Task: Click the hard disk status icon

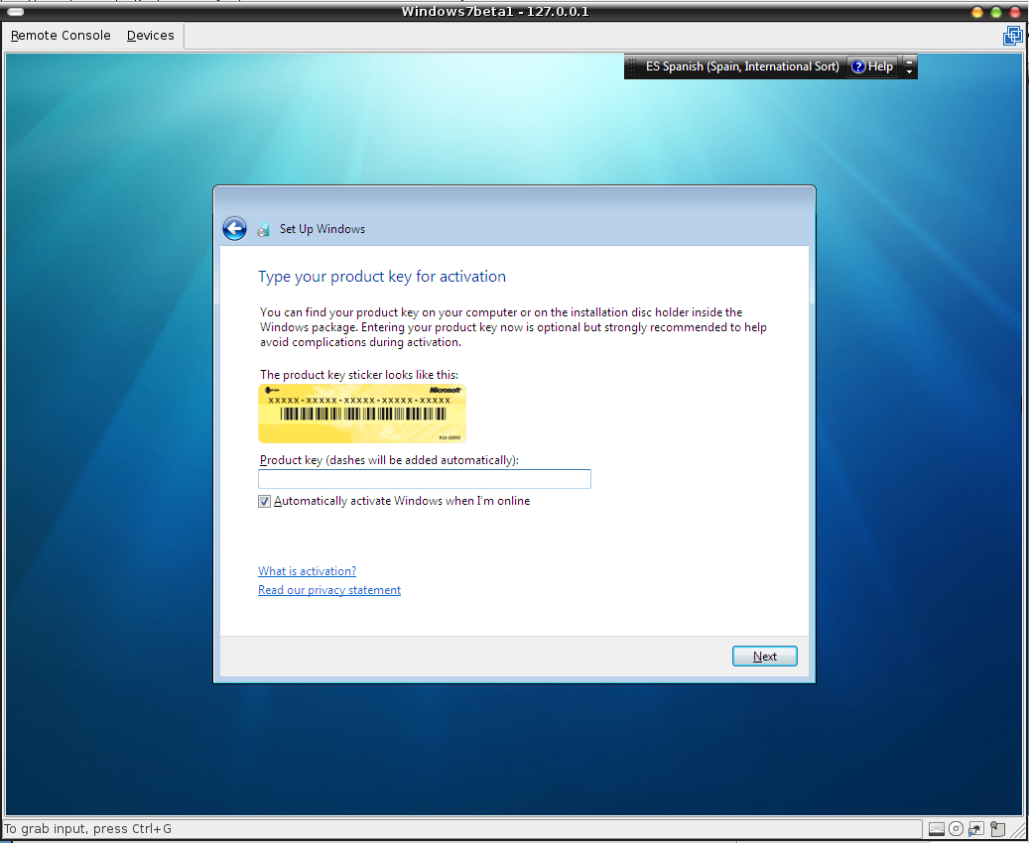Action: [937, 828]
